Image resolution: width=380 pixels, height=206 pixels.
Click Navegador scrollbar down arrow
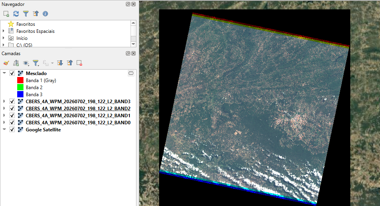pos(133,44)
